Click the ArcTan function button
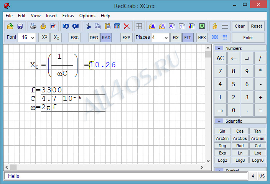This screenshot has height=184, width=270. pyautogui.click(x=257, y=138)
